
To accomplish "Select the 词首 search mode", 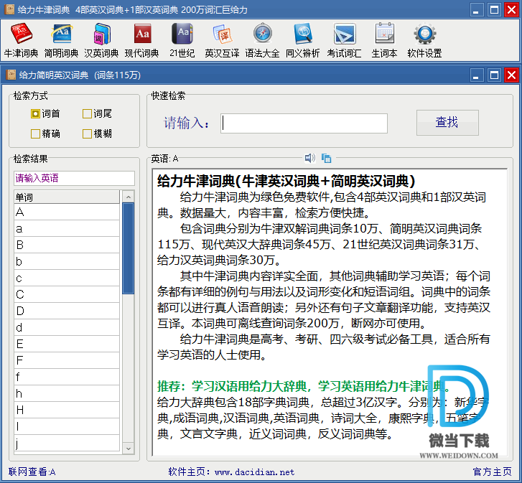I will point(45,114).
